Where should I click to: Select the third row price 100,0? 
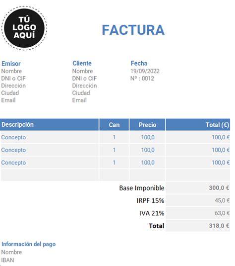(147, 163)
